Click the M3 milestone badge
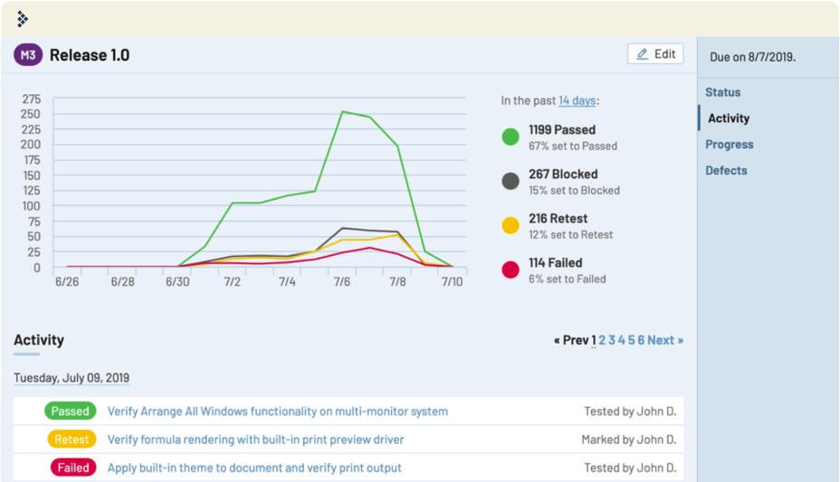This screenshot has width=840, height=482. (28, 55)
